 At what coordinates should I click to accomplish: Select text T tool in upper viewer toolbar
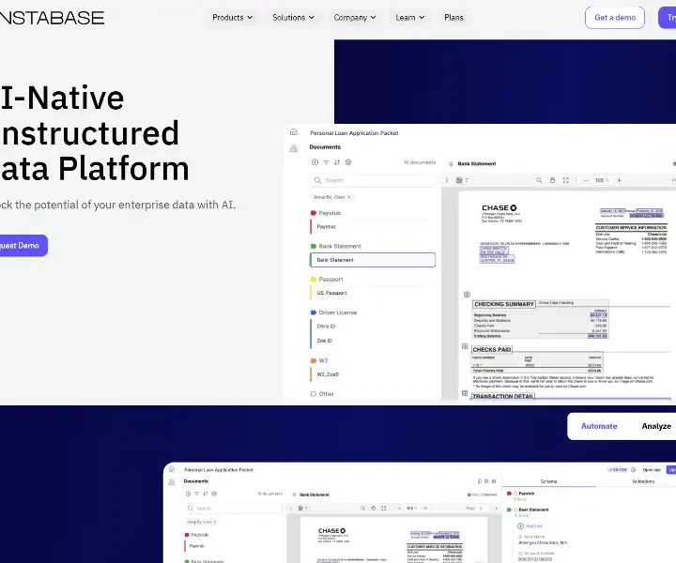click(467, 180)
